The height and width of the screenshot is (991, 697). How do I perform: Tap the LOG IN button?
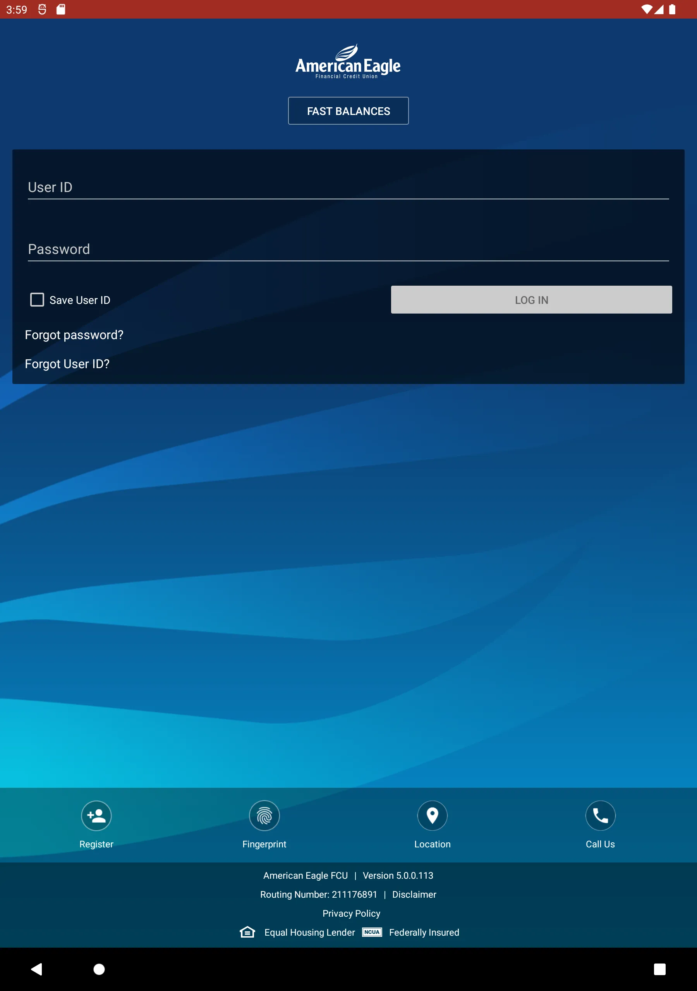pyautogui.click(x=531, y=300)
